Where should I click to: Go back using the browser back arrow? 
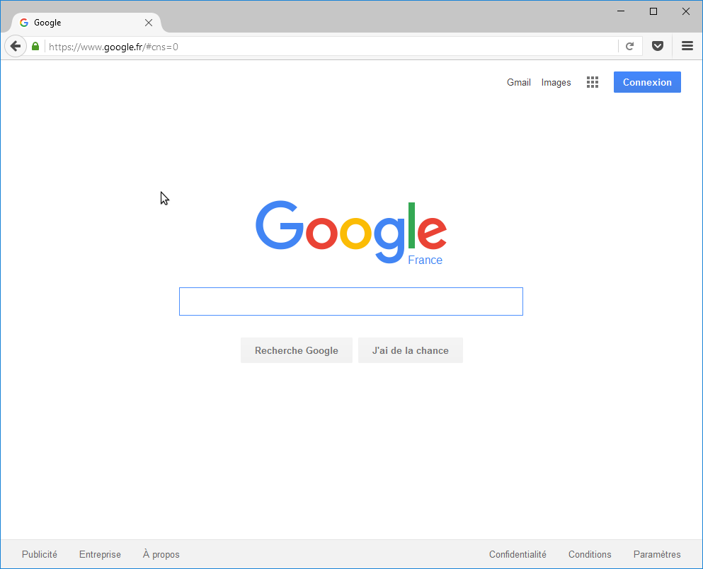click(x=16, y=46)
